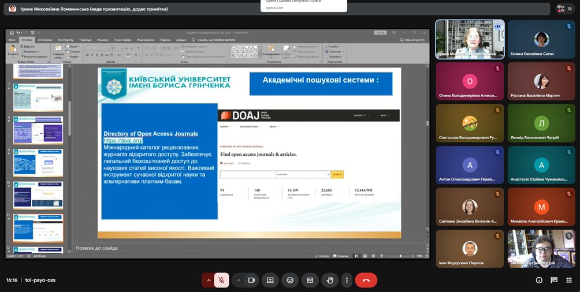Image resolution: width=580 pixels, height=292 pixels.
Task: Turn on captions button
Action: (310, 280)
